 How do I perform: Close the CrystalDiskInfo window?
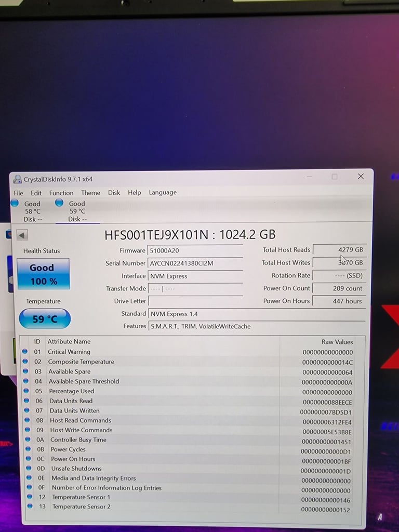361,176
